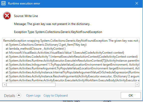
Task: Click the Dictionary get_Item stack trace line
Action: (x=46, y=45)
